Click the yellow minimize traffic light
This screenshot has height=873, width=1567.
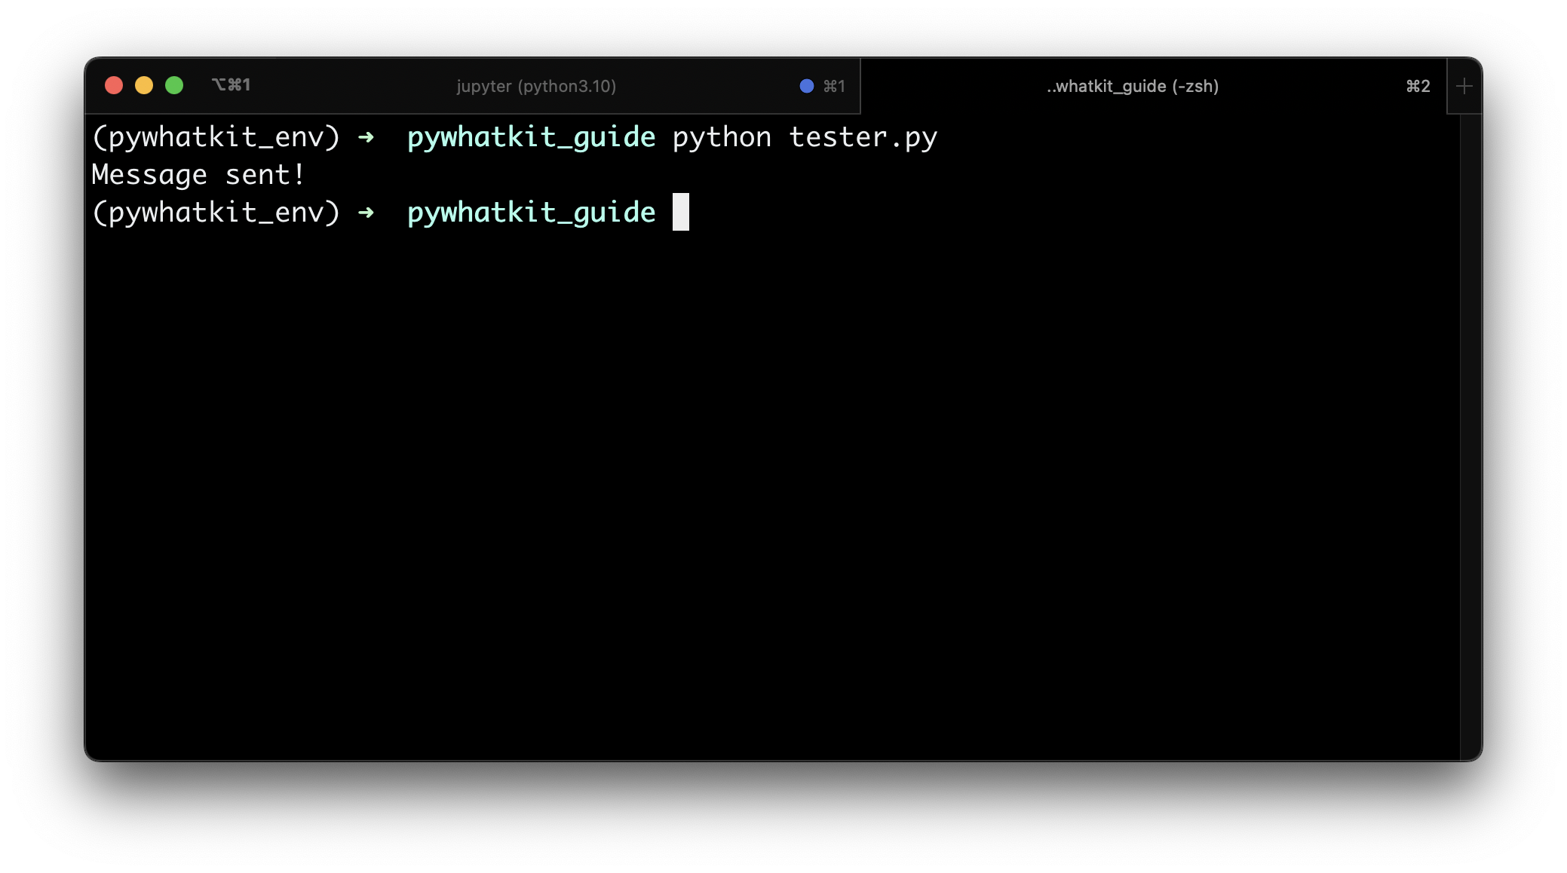click(x=144, y=85)
